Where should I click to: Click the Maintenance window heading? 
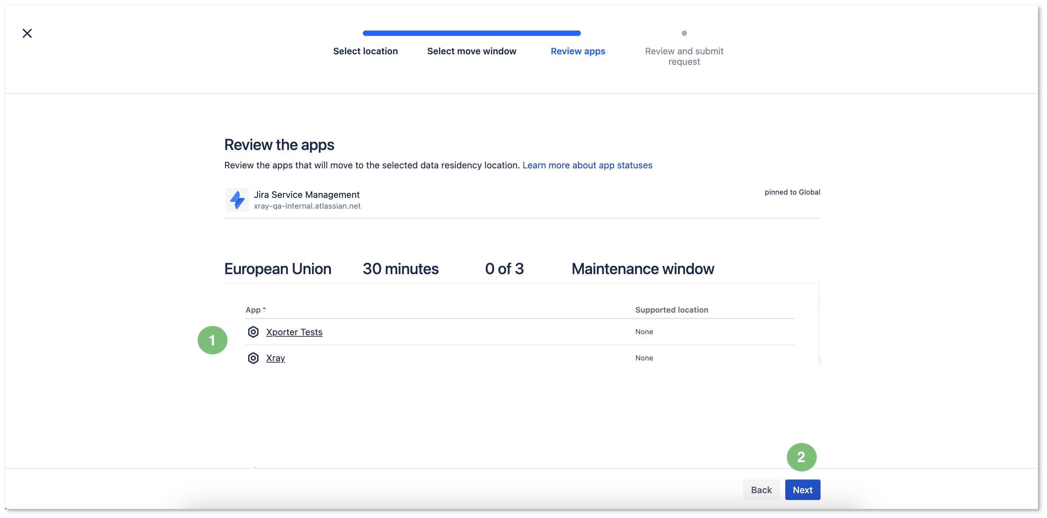(643, 269)
